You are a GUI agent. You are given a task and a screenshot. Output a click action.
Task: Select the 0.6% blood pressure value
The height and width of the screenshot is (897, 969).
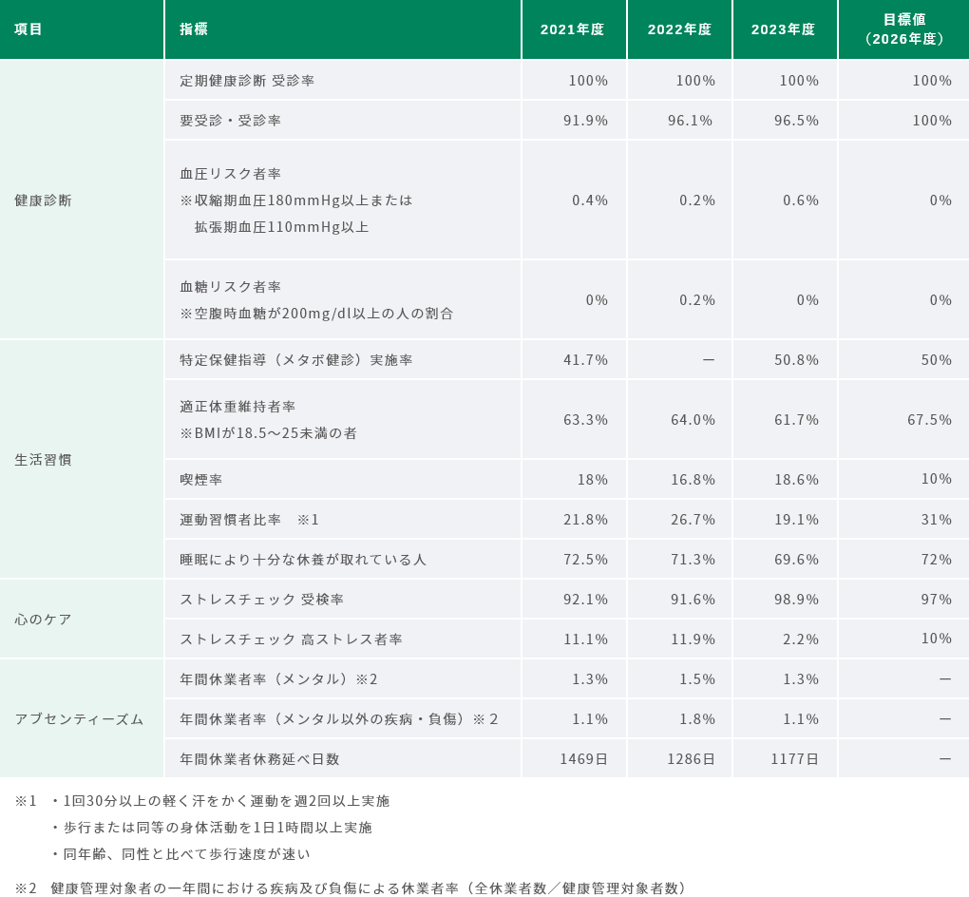(x=801, y=200)
